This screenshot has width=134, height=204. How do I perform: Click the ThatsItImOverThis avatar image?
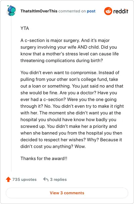point(11,11)
